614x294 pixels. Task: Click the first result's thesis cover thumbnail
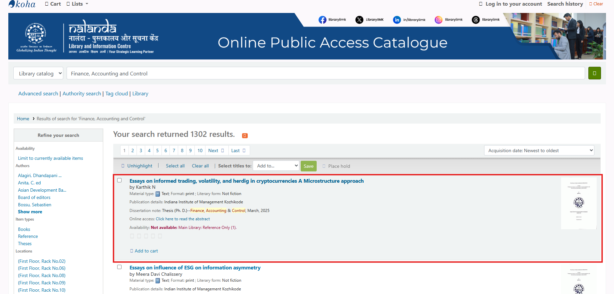[578, 203]
